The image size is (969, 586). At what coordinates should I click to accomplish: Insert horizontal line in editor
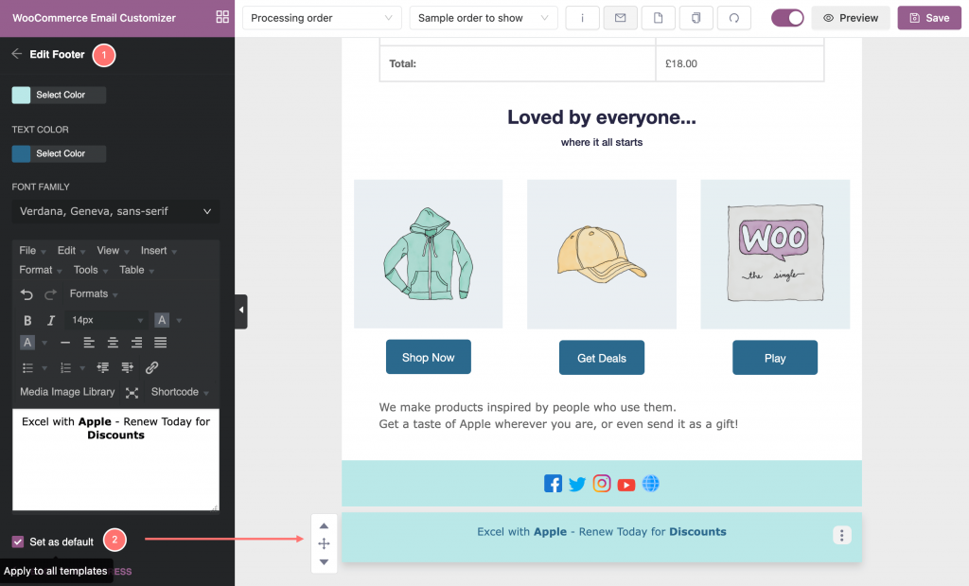pyautogui.click(x=65, y=343)
